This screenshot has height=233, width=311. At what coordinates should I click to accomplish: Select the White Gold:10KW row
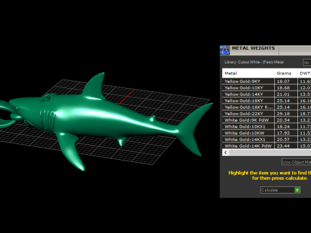point(266,133)
